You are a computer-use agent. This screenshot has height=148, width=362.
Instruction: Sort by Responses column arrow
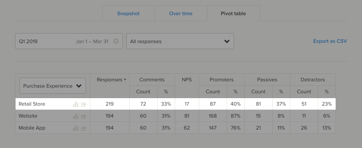coord(125,80)
